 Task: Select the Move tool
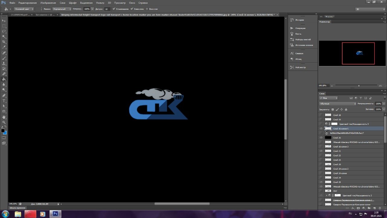pos(4,21)
